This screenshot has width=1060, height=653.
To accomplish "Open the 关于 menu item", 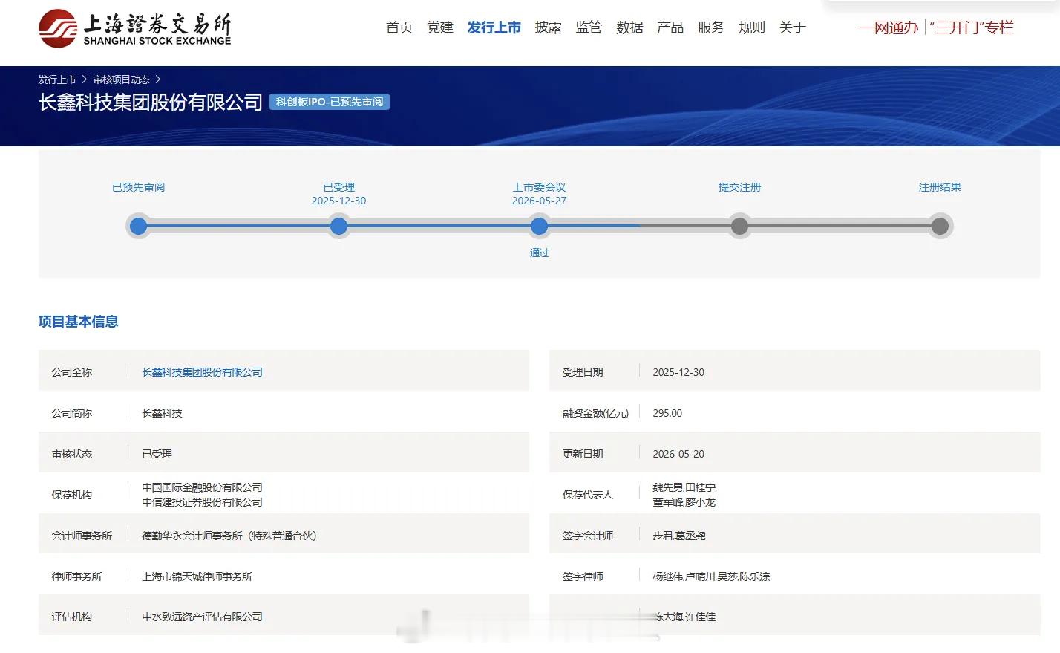I will click(793, 27).
